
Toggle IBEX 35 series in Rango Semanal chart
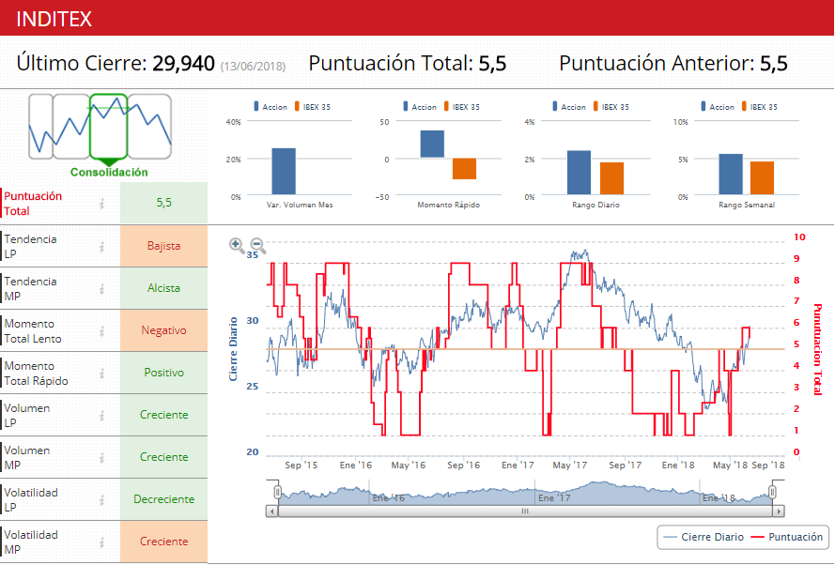[x=759, y=107]
